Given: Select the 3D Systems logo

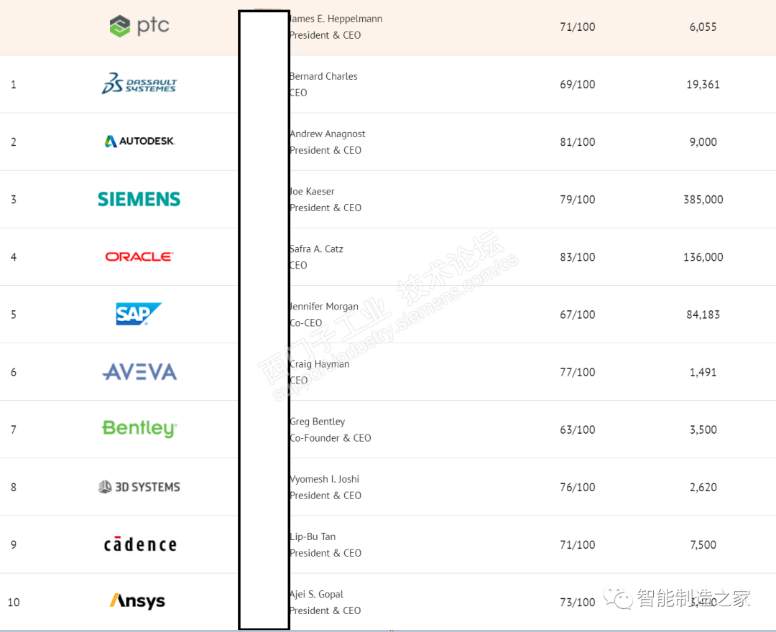Looking at the screenshot, I should 139,487.
